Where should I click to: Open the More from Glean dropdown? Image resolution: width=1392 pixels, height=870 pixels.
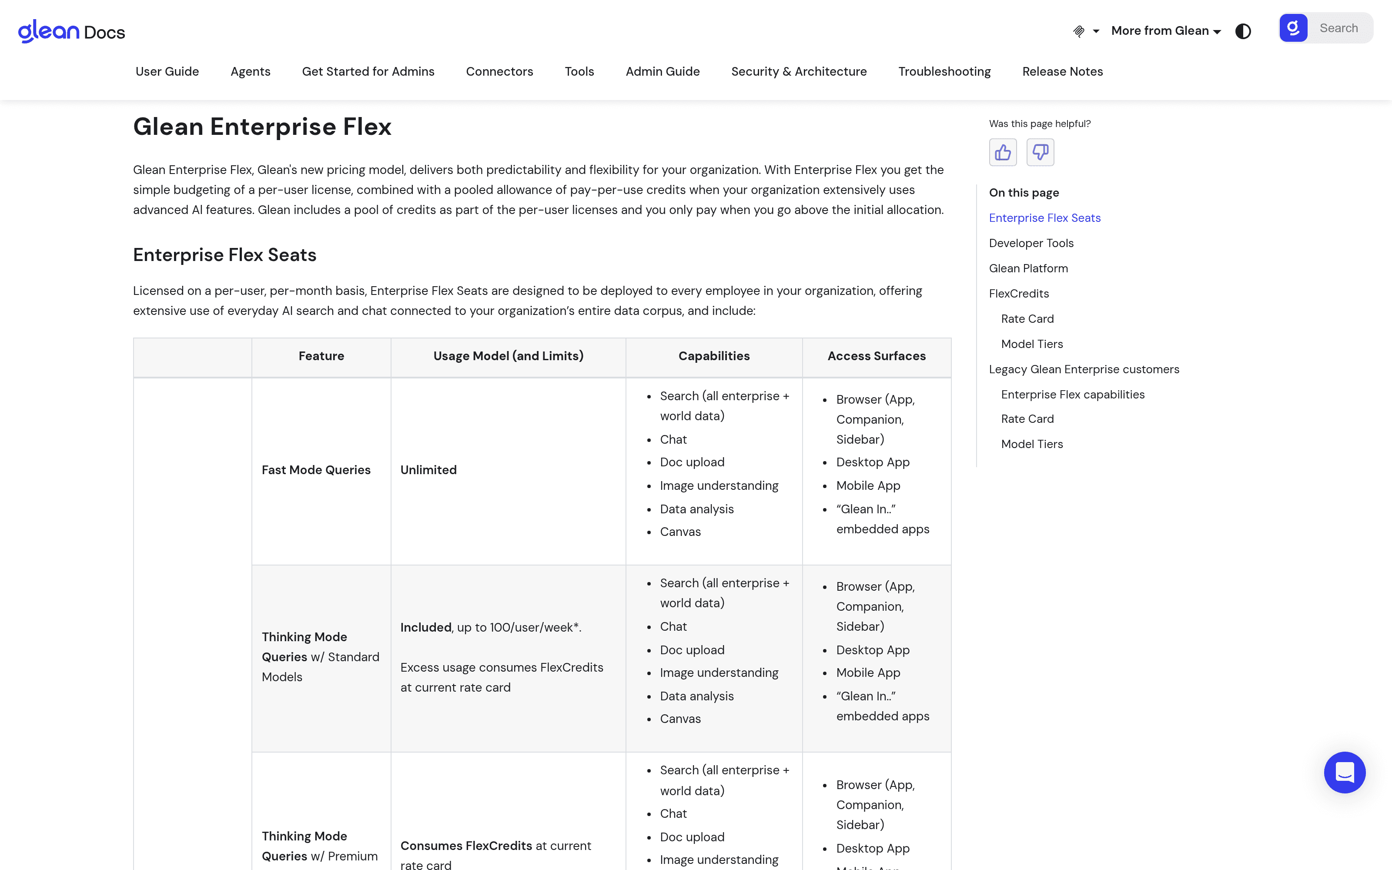tap(1166, 31)
